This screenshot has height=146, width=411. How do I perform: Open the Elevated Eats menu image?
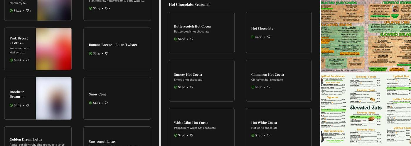coord(365,109)
